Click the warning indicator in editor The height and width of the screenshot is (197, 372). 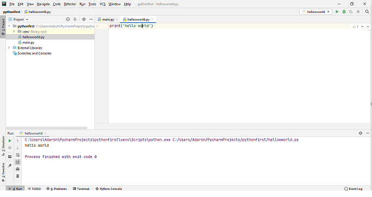pos(355,27)
